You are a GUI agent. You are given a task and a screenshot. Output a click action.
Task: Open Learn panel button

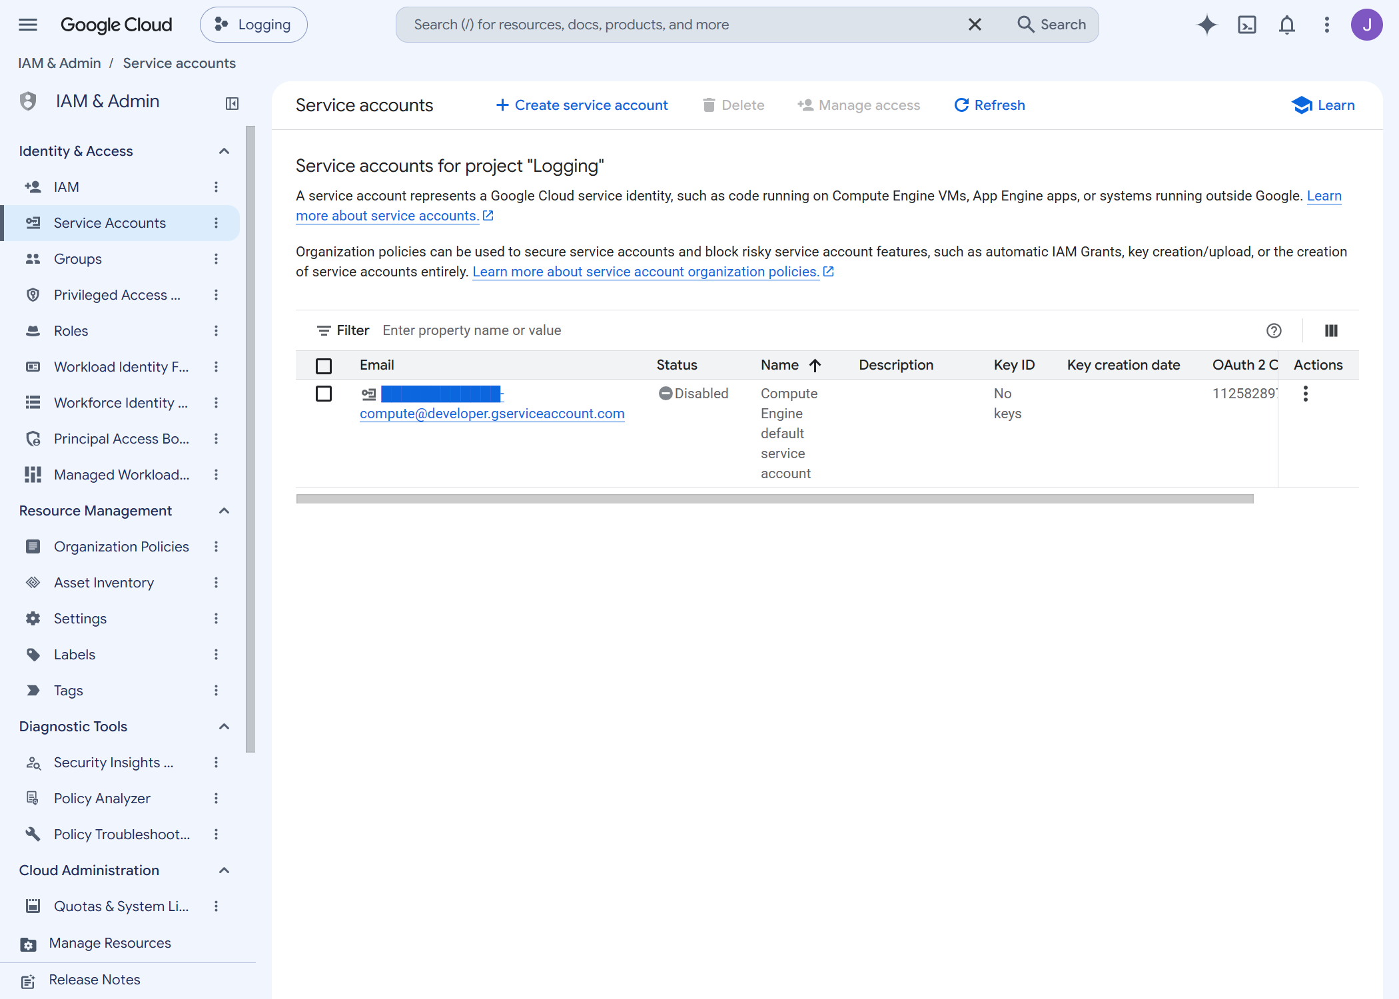click(x=1323, y=105)
